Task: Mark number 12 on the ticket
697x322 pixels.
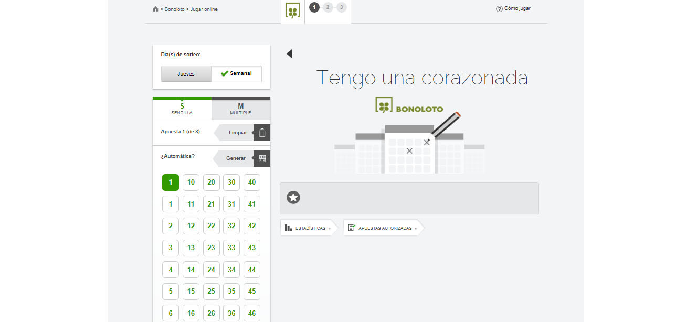Action: [x=191, y=226]
